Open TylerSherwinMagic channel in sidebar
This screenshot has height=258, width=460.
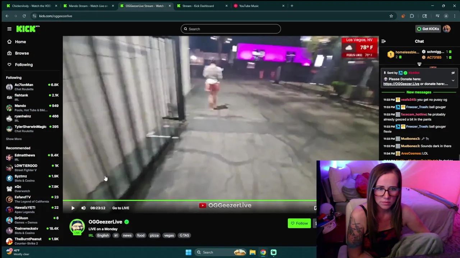click(x=32, y=128)
